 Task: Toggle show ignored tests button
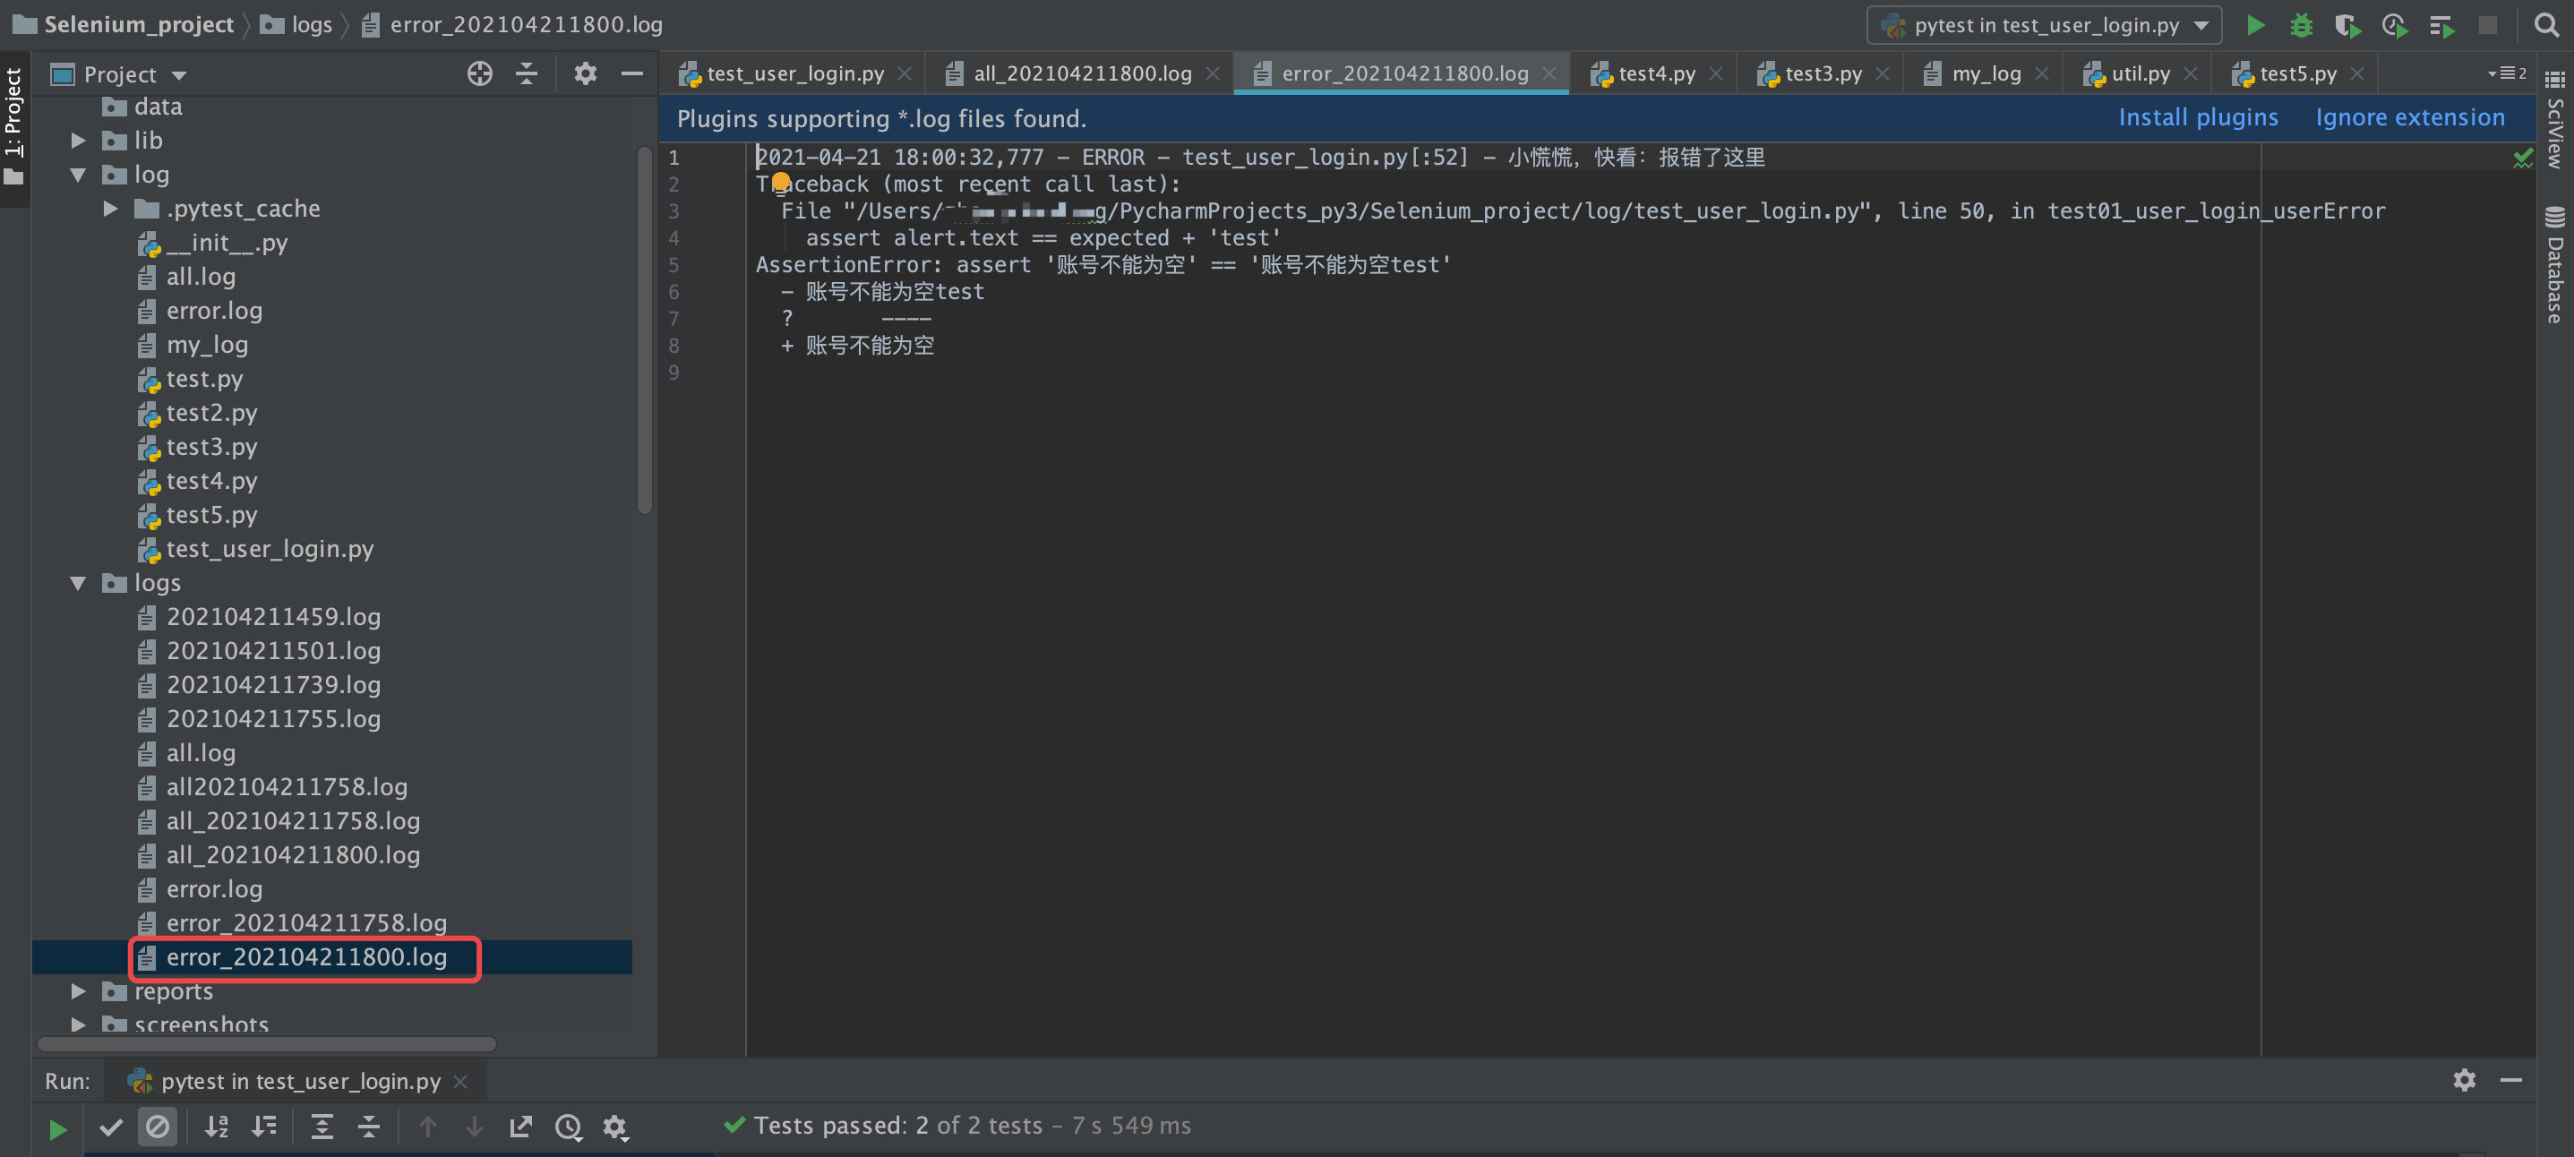pyautogui.click(x=158, y=1127)
